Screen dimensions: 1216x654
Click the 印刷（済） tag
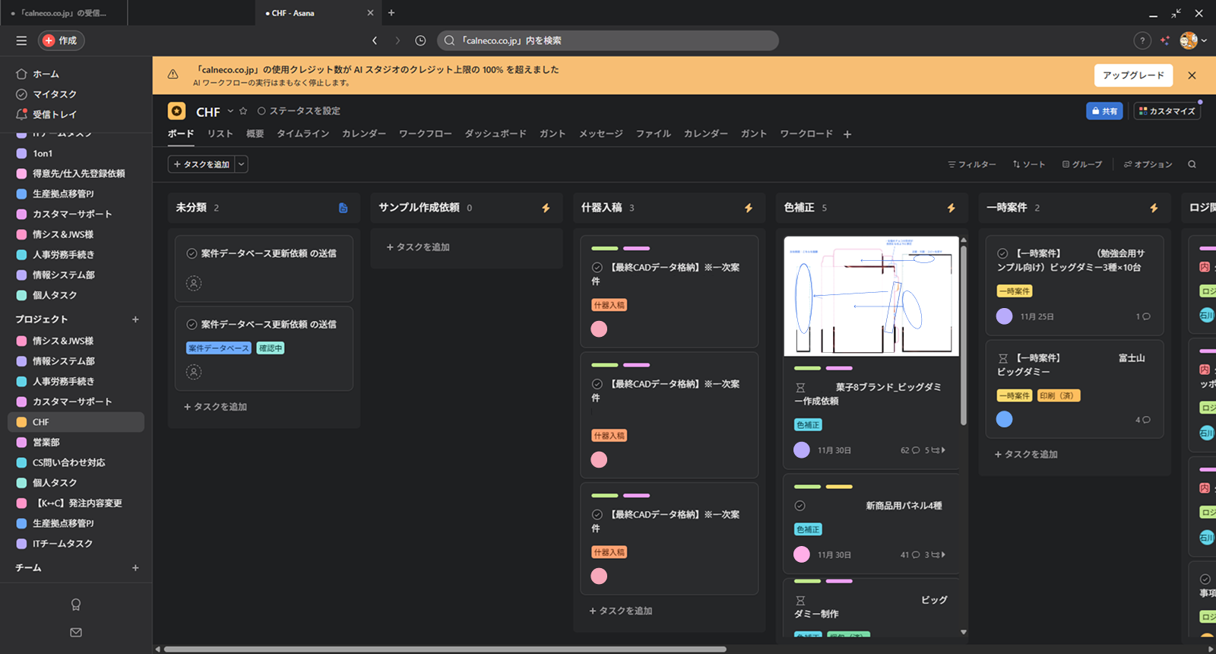coord(1059,396)
